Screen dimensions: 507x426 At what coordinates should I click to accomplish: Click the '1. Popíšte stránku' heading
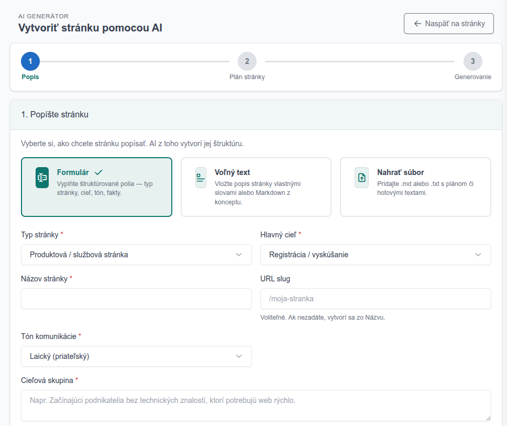tap(54, 115)
